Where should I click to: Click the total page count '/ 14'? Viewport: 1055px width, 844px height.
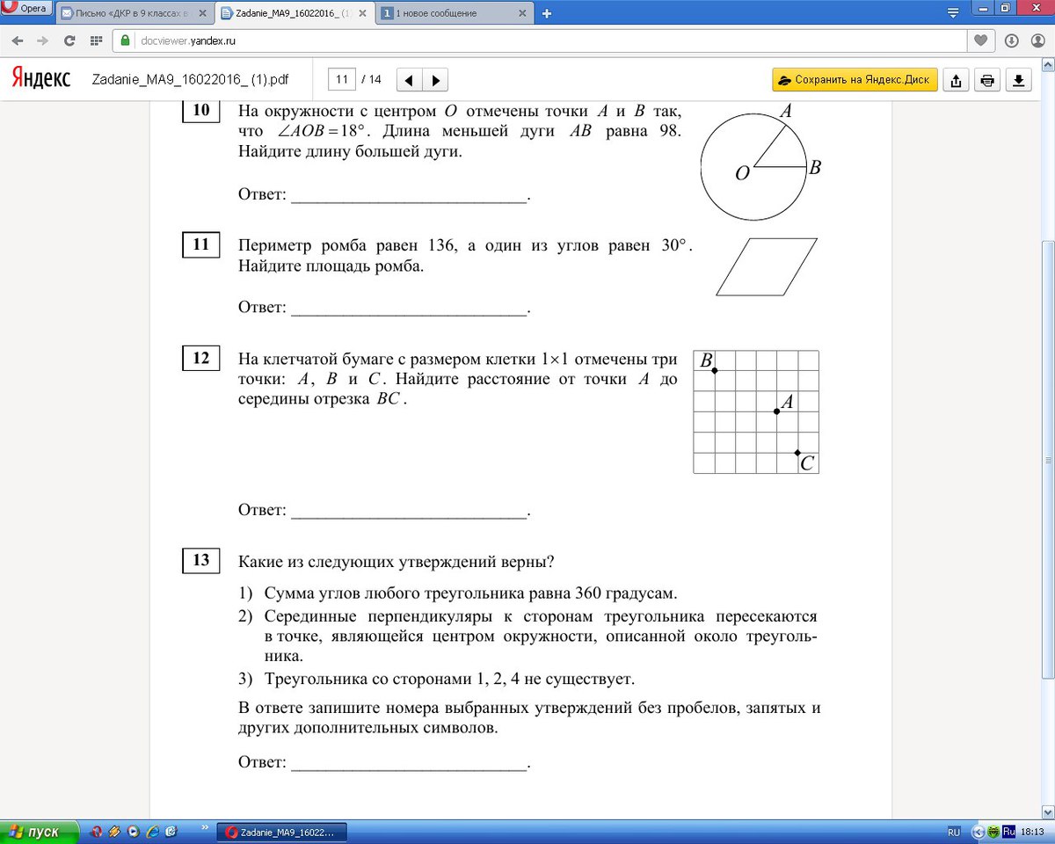click(371, 79)
